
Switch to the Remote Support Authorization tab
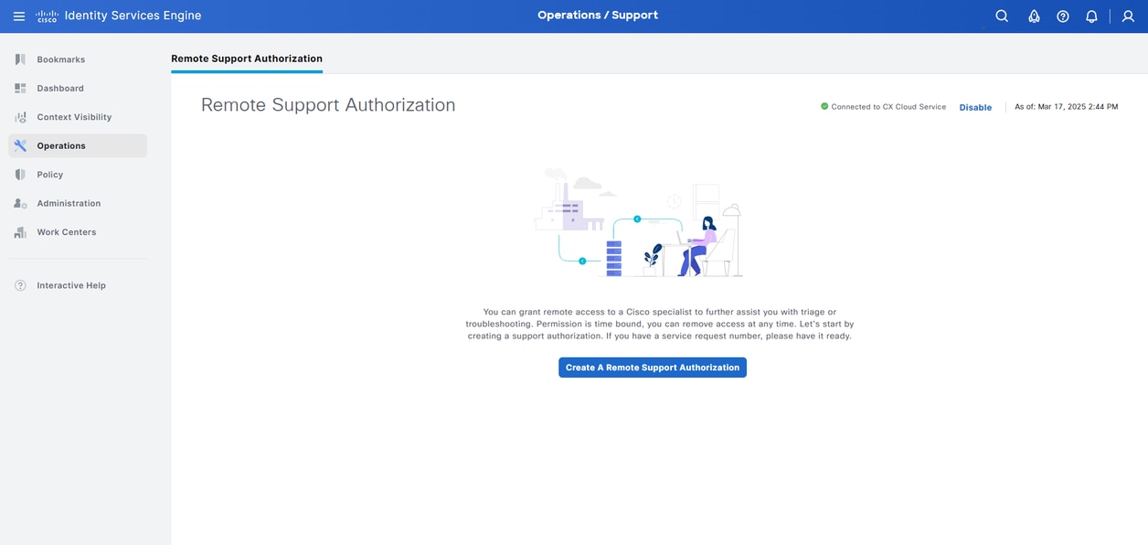[247, 58]
